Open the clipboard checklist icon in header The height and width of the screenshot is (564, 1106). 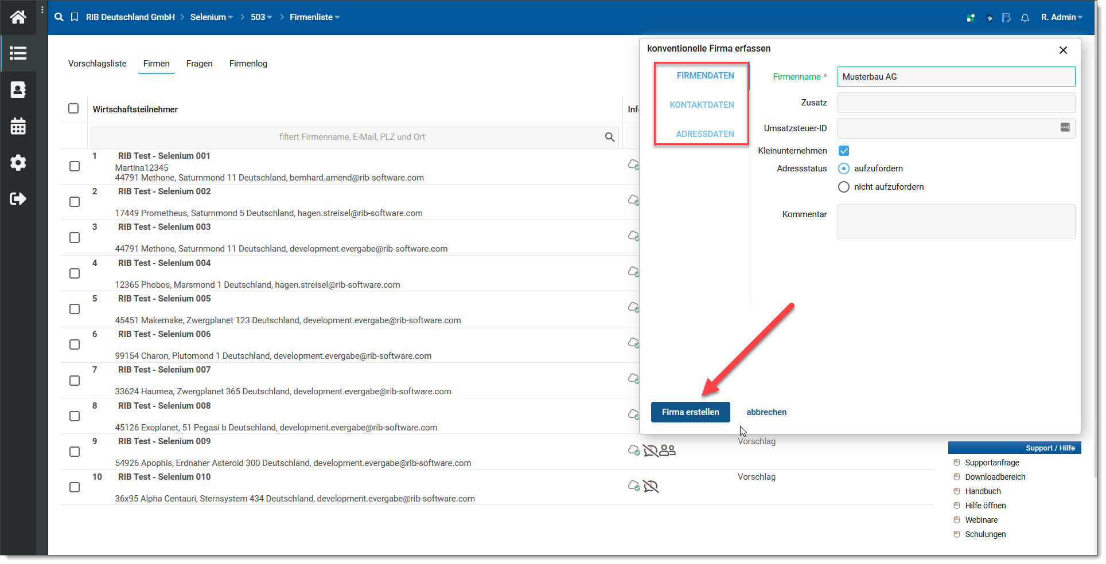[989, 18]
